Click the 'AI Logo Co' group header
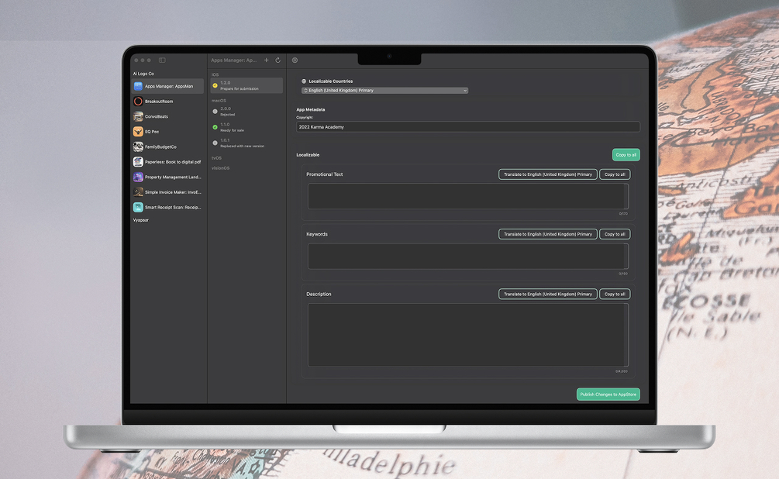The height and width of the screenshot is (479, 779). pos(143,74)
